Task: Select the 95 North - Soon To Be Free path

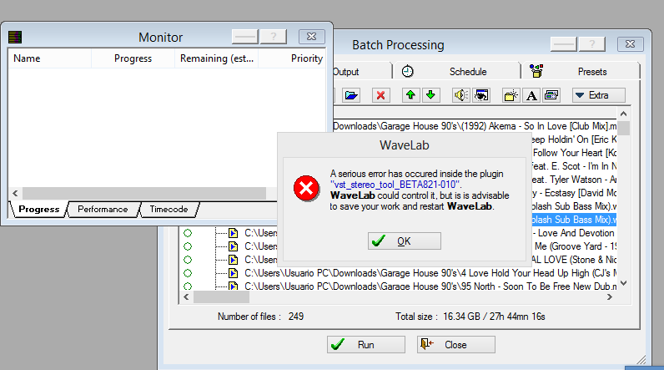Action: 430,286
